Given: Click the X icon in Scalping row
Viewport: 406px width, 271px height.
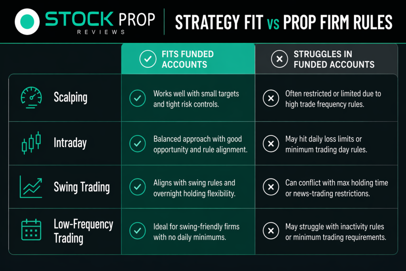Looking at the screenshot, I should pyautogui.click(x=271, y=99).
